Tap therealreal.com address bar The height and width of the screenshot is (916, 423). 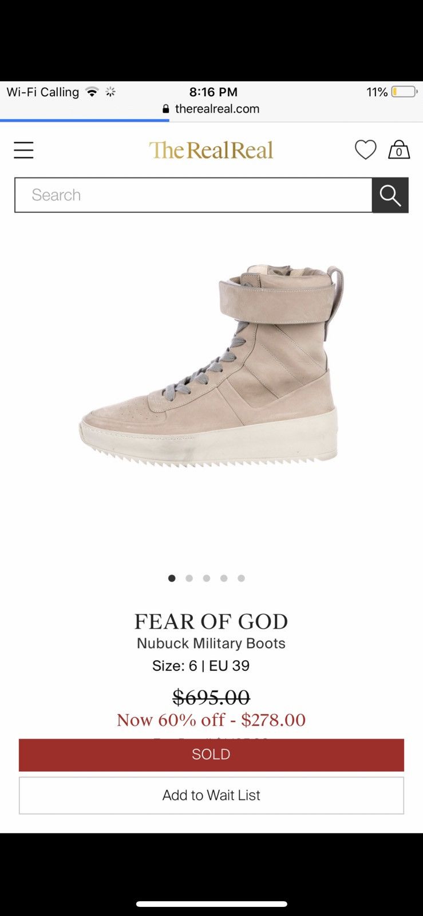[211, 109]
